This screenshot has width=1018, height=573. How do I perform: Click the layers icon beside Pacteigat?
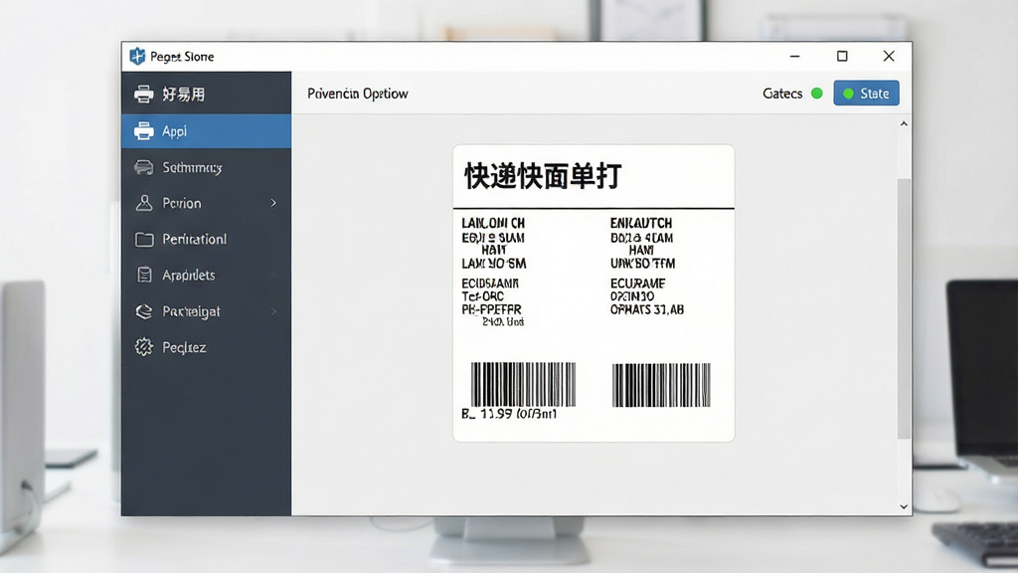tap(144, 311)
